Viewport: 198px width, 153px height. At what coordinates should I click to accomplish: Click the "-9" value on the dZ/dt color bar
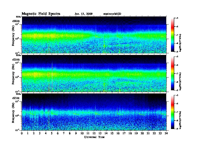point(177,129)
